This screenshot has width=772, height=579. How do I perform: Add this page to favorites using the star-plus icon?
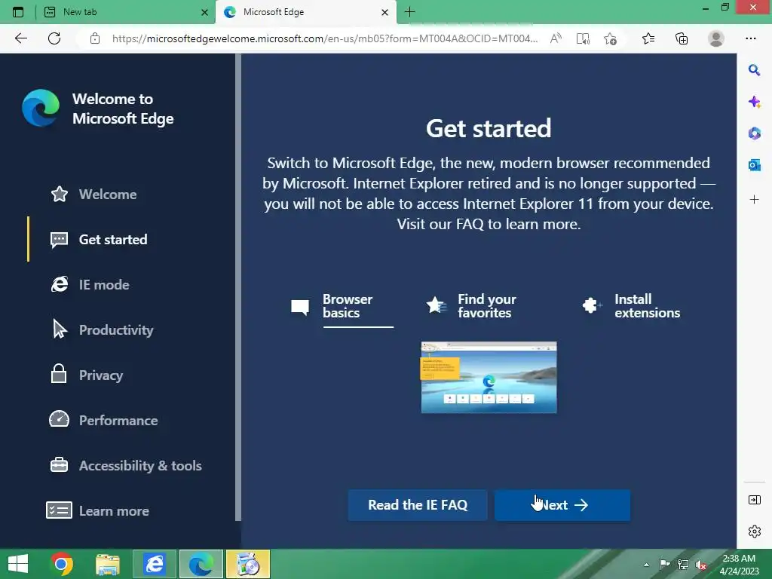(x=611, y=38)
